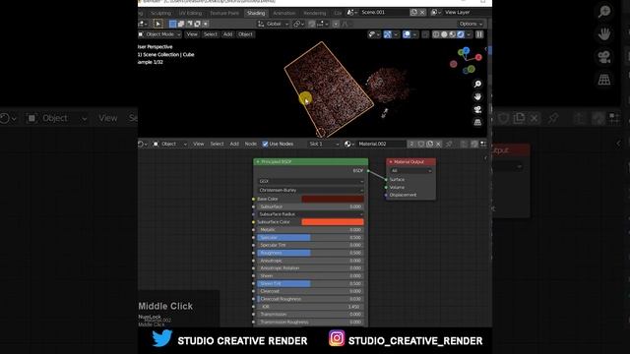Toggle fake user shield for Material.002

coord(421,144)
